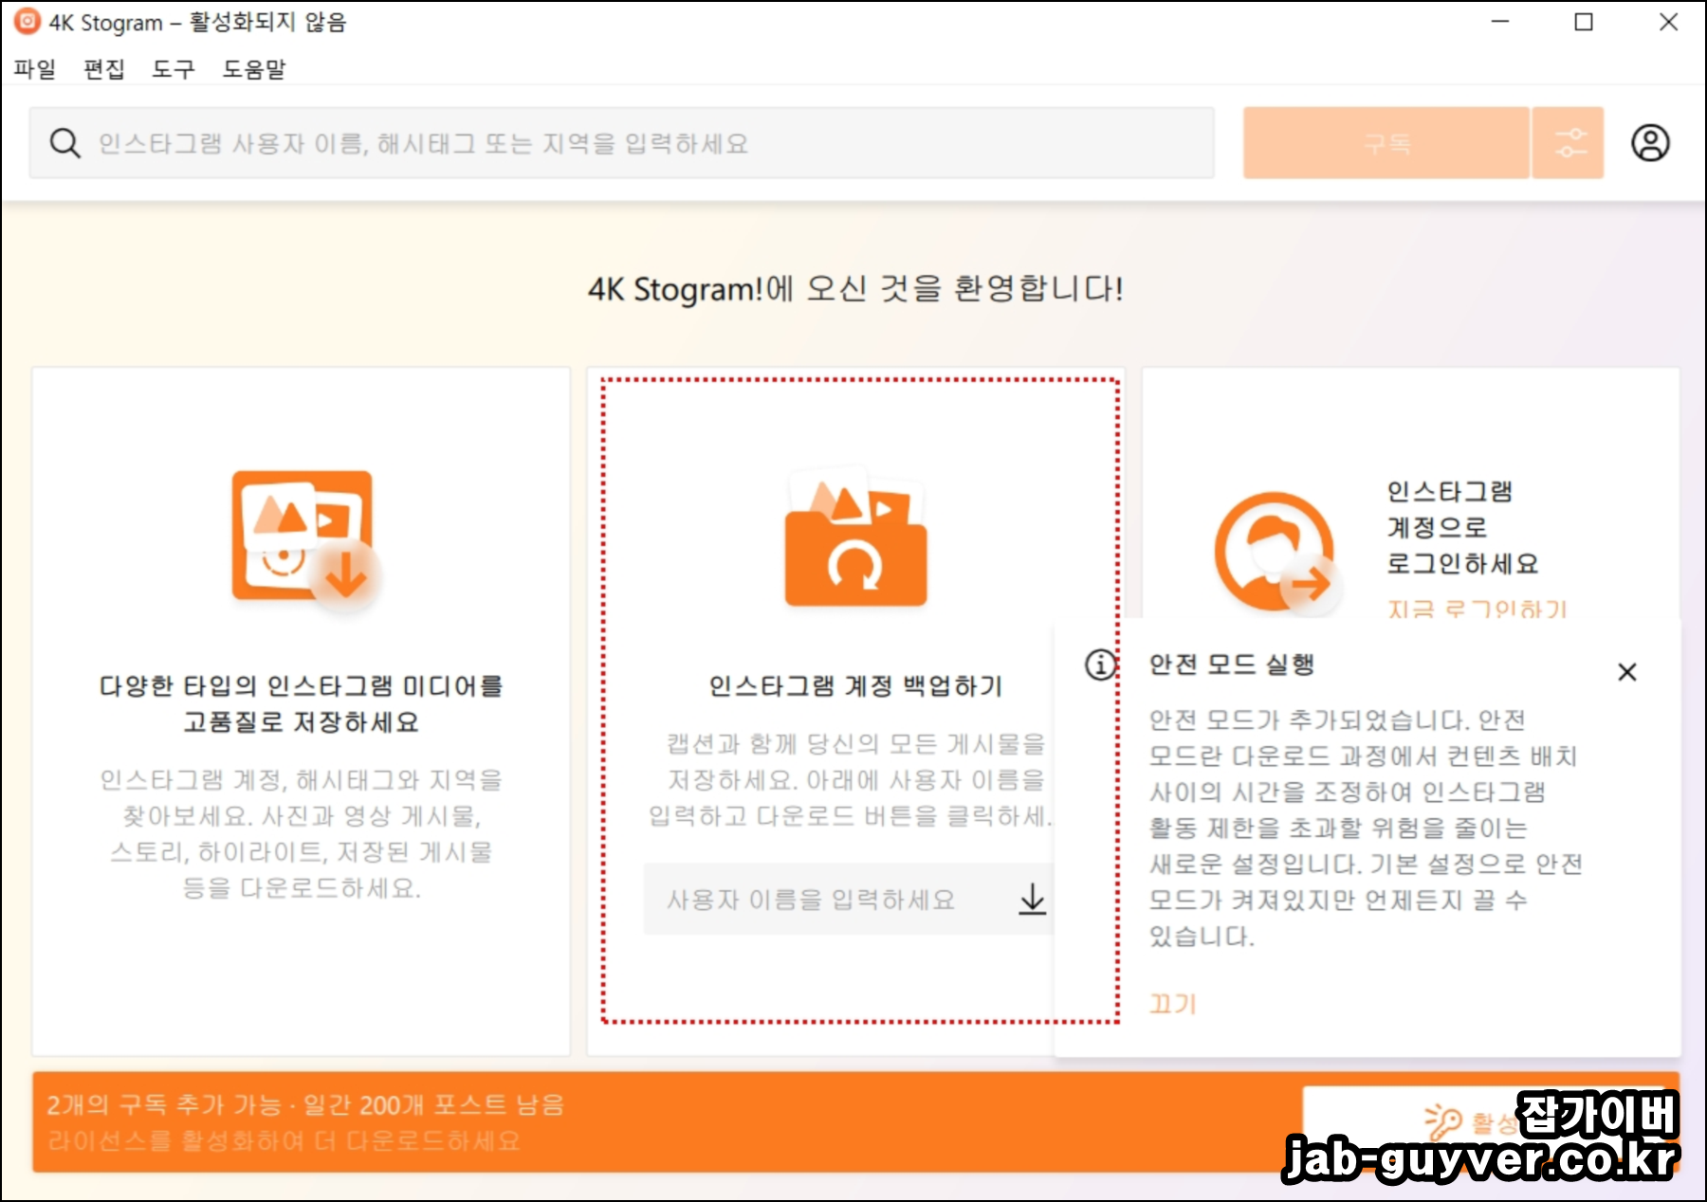Click the info icon beside 안전 모드 실행

click(1100, 665)
